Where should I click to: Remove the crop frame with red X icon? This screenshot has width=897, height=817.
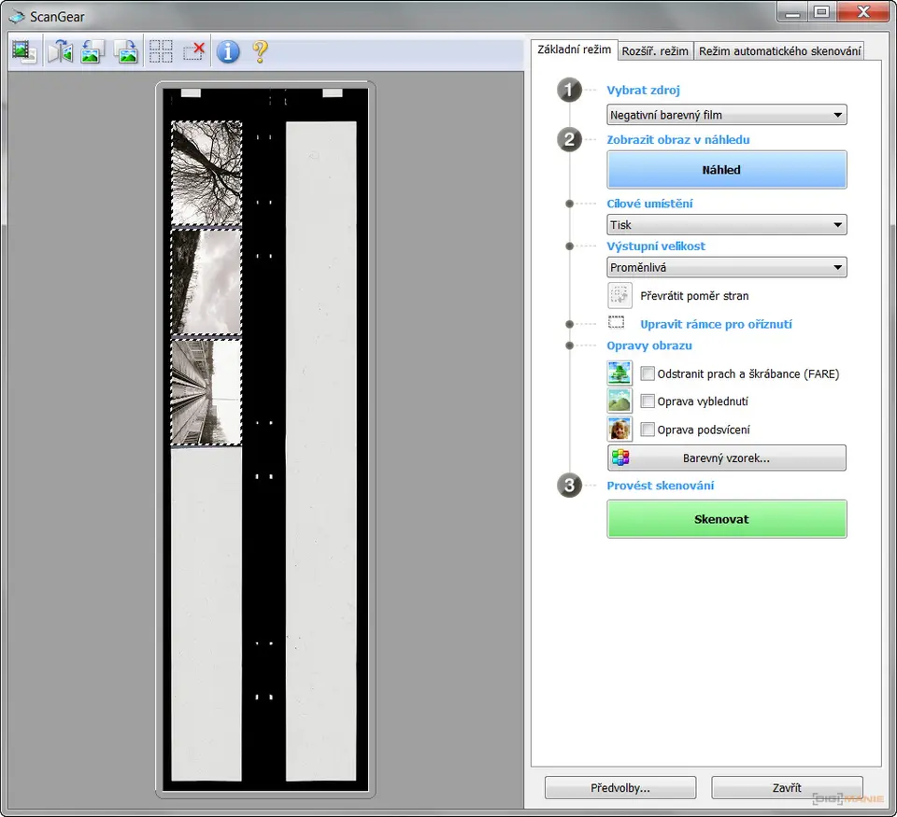[x=194, y=51]
